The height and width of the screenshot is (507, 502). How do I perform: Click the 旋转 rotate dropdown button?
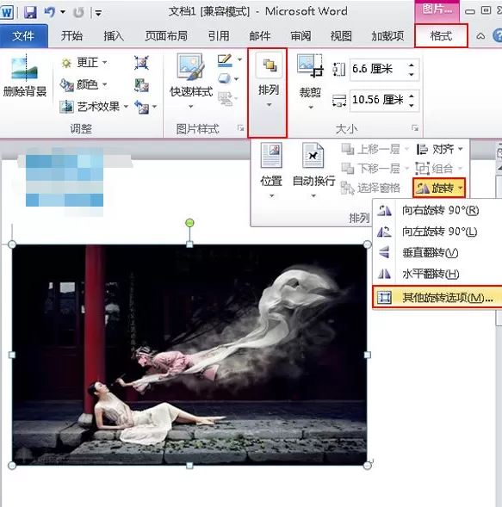439,188
